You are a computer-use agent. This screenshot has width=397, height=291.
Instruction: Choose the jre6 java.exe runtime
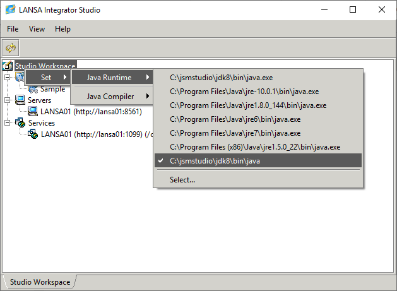click(x=258, y=119)
